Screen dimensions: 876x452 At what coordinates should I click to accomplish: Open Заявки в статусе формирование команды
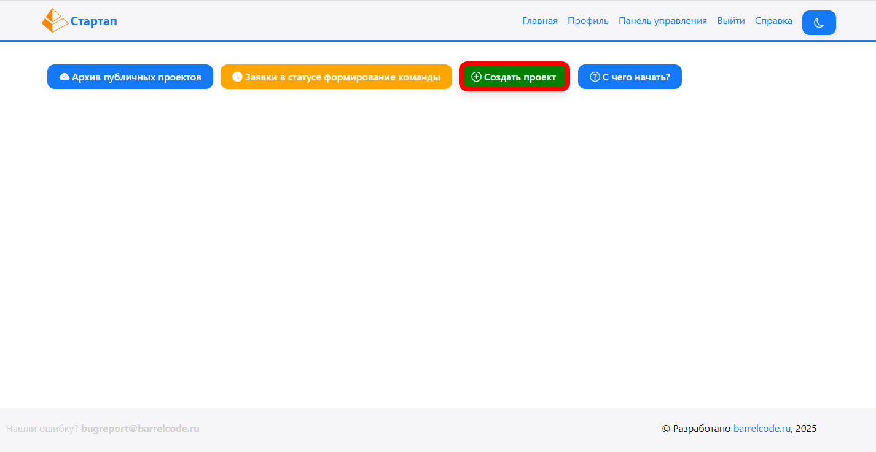click(x=336, y=77)
